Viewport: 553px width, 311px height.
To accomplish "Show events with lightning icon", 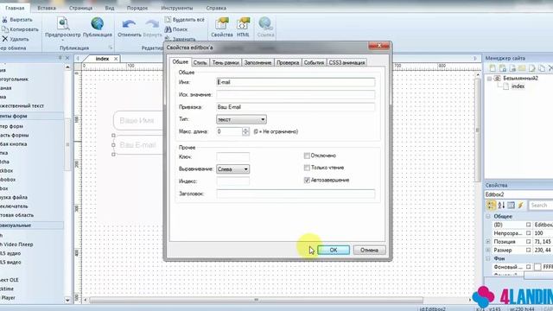I will [x=520, y=206].
